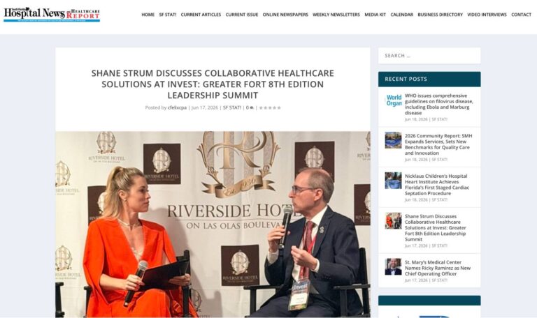This screenshot has height=318, width=537.
Task: Go to the CONTACT page
Action: pyautogui.click(x=521, y=15)
